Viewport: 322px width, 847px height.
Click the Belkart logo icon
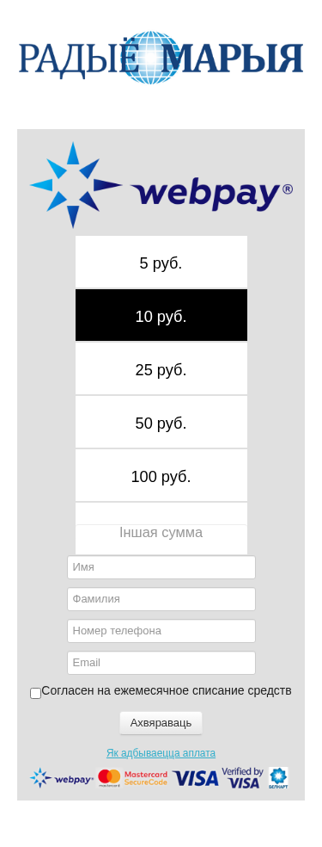278,778
